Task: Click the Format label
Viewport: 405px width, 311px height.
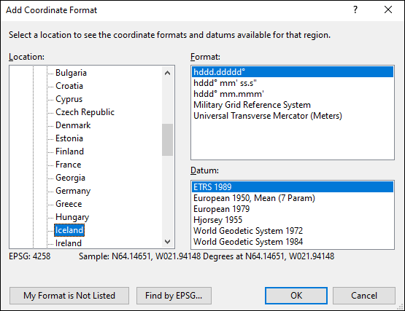Action: pos(205,57)
